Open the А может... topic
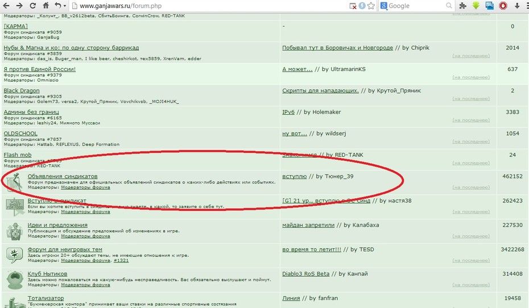529x308 pixels. [297, 69]
